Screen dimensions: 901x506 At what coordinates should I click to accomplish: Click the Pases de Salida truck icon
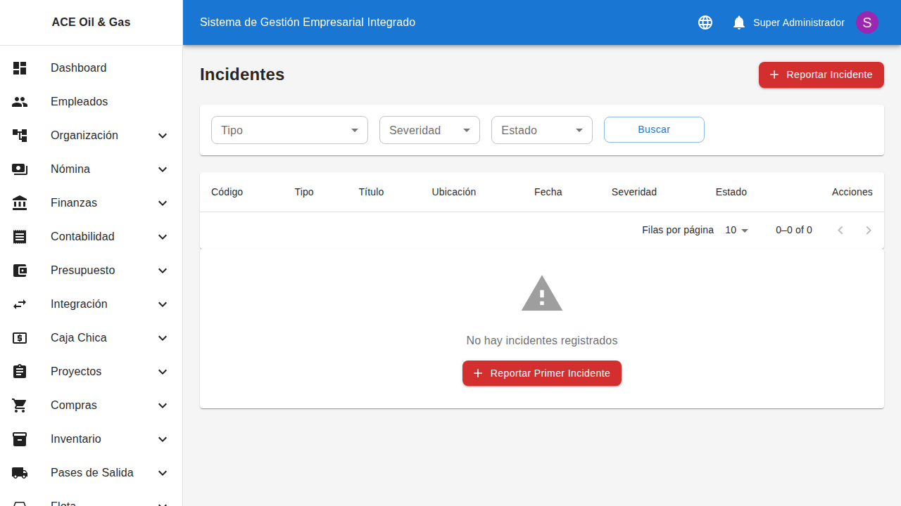click(x=20, y=473)
